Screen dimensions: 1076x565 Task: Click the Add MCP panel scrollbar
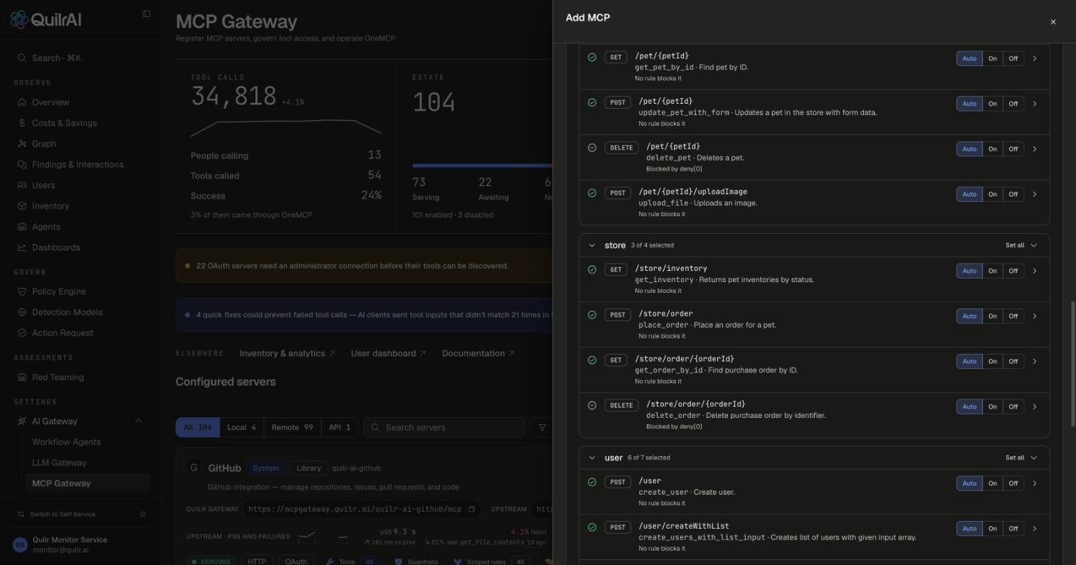tap(1072, 364)
